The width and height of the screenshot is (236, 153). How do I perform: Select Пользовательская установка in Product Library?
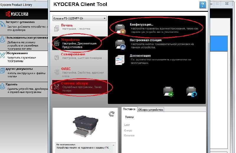[x=24, y=43]
